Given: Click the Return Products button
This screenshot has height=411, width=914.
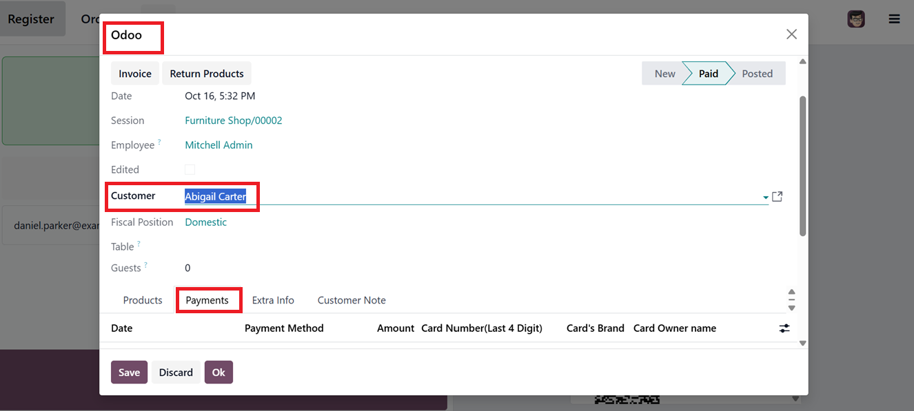Looking at the screenshot, I should [207, 74].
